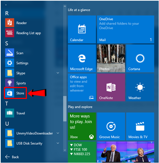The image size is (159, 163).
Task: Open the News tile with debate photo
Action: click(125, 152)
